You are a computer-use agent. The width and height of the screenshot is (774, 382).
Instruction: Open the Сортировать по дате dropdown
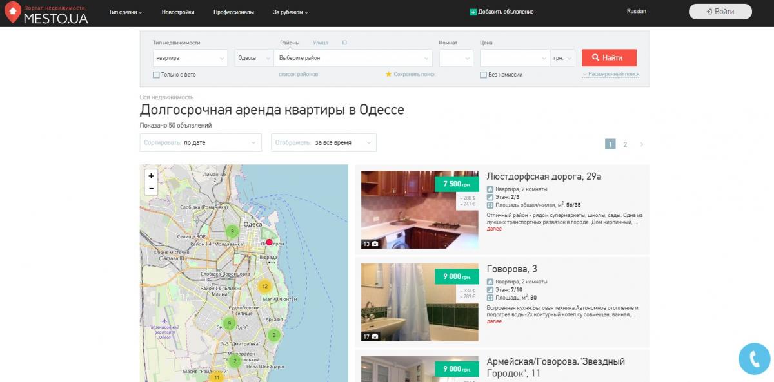pyautogui.click(x=201, y=142)
